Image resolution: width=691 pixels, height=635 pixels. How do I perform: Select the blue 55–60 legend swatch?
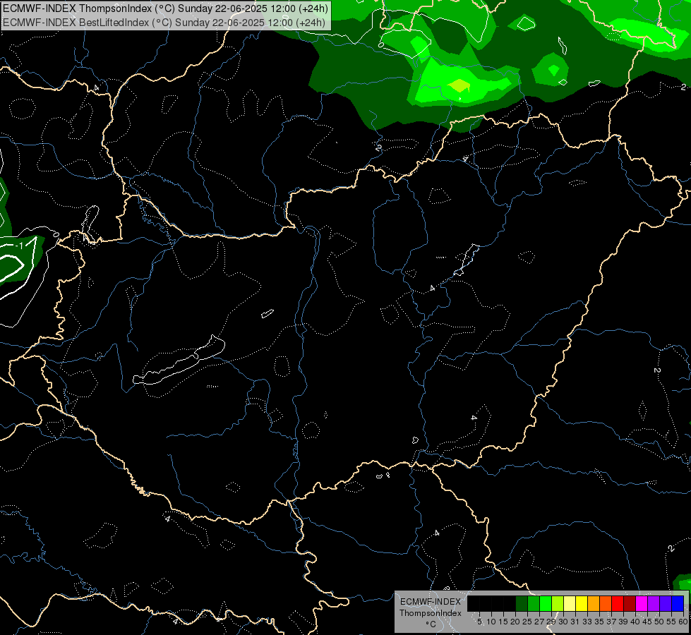coord(678,604)
